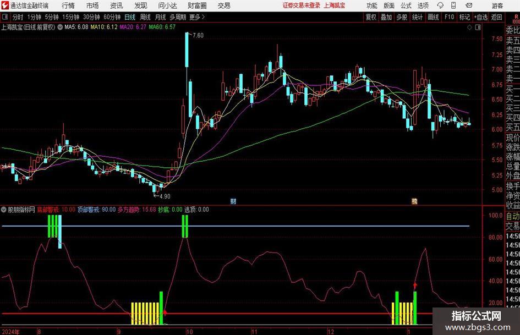Click the 7.60 high price label
This screenshot has height=335, width=520.
pos(198,36)
